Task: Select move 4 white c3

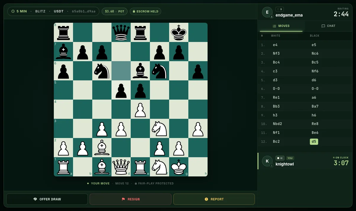Action: 275,71
